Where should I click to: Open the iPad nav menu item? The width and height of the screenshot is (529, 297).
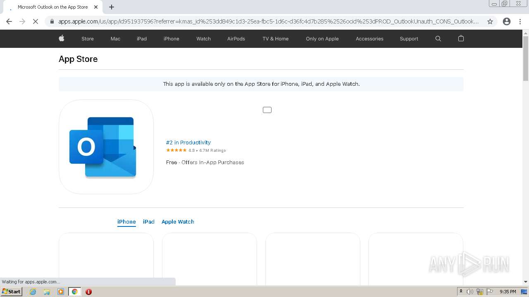tap(142, 39)
